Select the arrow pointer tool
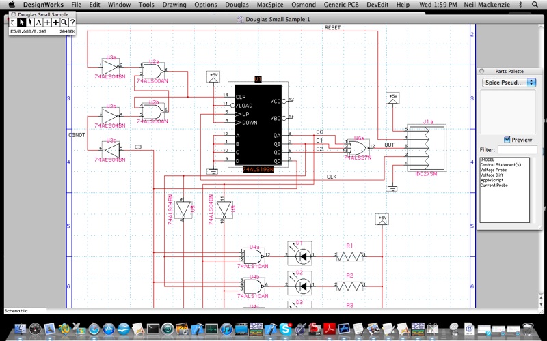The width and height of the screenshot is (547, 341). tap(22, 23)
